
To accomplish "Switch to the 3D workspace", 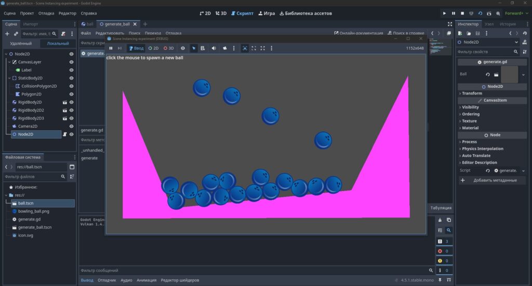I will (x=221, y=13).
